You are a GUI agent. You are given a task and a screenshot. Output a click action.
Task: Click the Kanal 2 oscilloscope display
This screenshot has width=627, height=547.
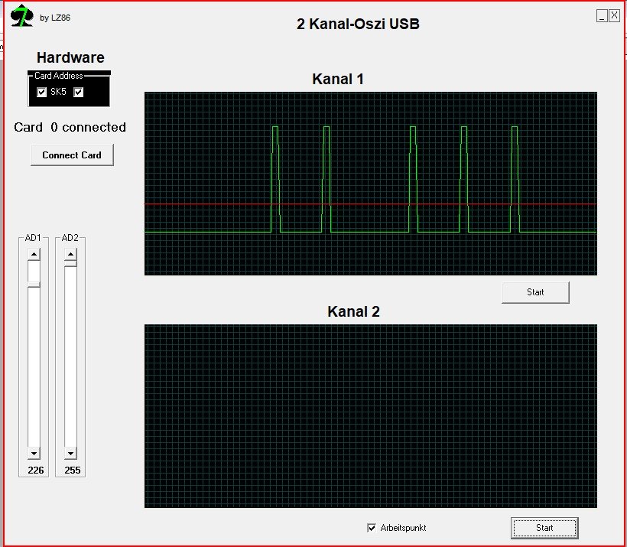tap(371, 416)
